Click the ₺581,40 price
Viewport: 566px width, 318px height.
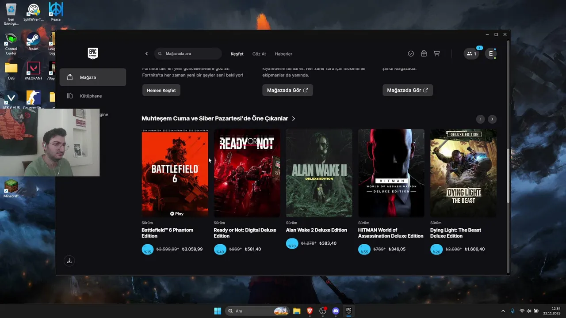pyautogui.click(x=253, y=250)
